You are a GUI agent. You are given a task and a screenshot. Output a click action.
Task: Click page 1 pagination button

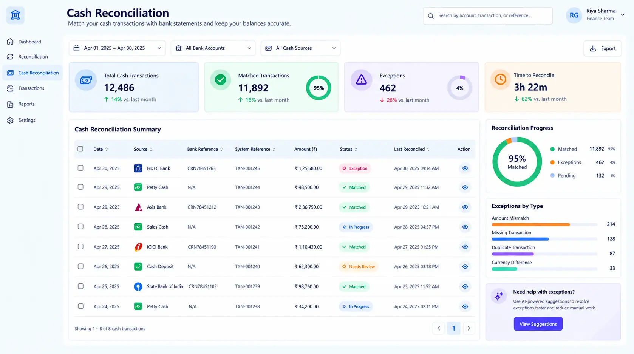click(454, 328)
